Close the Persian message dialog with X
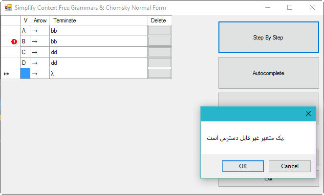The width and height of the screenshot is (324, 195). click(x=308, y=114)
